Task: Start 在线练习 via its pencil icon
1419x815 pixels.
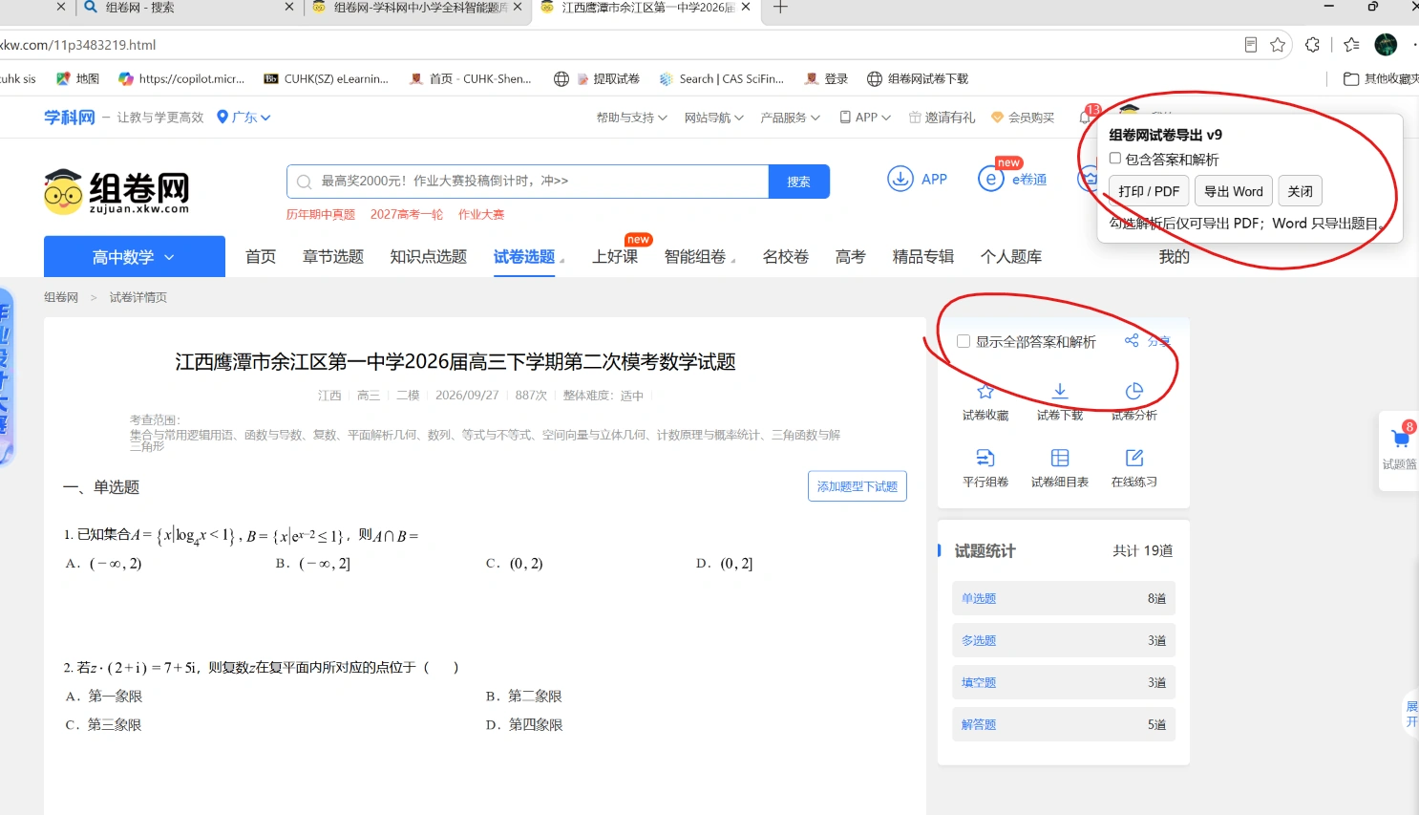Action: (1134, 458)
